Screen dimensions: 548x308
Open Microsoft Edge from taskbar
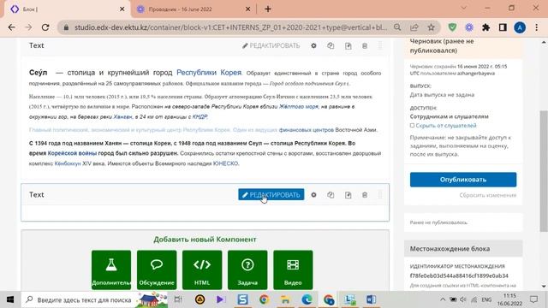pos(307,299)
